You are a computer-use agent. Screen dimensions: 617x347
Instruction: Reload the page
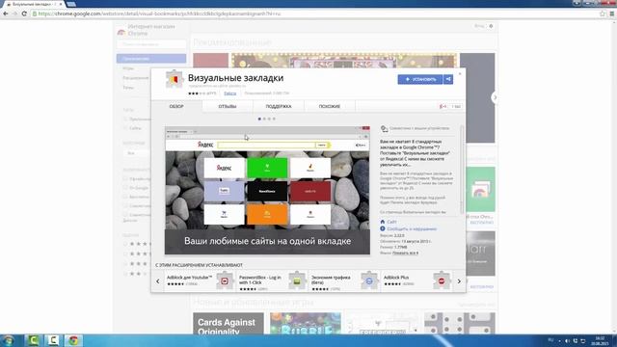pyautogui.click(x=24, y=13)
